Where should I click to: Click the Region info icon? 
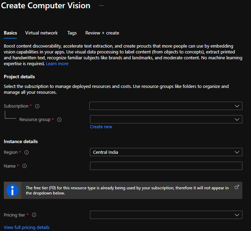[x=27, y=152]
